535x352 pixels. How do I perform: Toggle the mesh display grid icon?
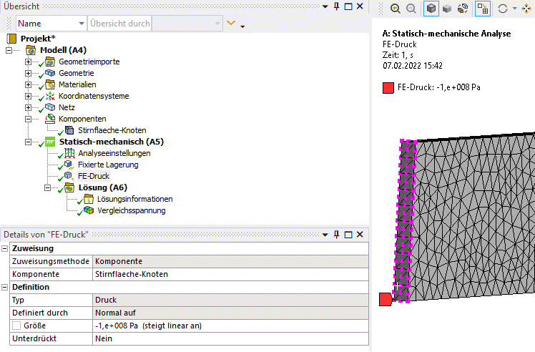[483, 9]
